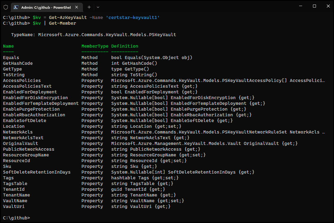Image resolution: width=334 pixels, height=223 pixels.
Task: Click the TenantId property name
Action: (14, 189)
